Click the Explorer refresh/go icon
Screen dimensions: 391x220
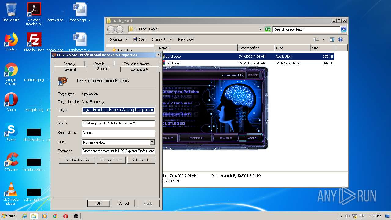click(268, 29)
